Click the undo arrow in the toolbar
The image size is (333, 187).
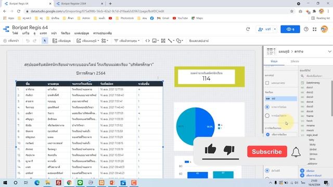(28, 41)
